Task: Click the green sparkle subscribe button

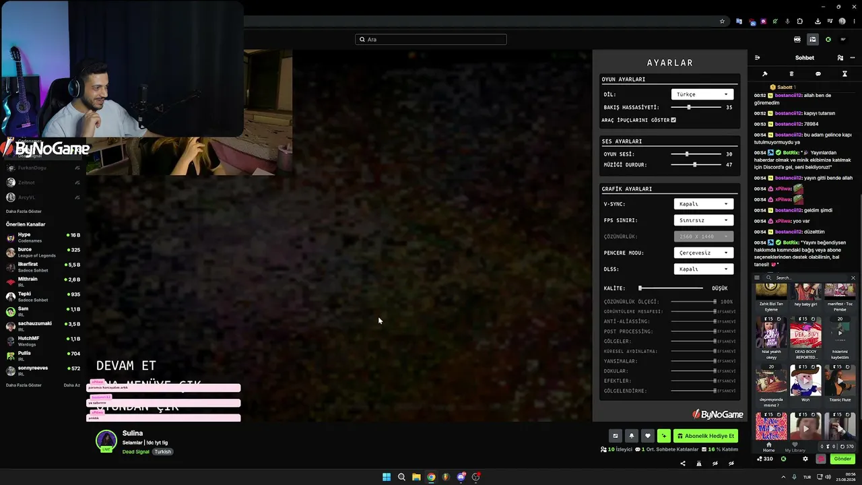Action: point(664,436)
